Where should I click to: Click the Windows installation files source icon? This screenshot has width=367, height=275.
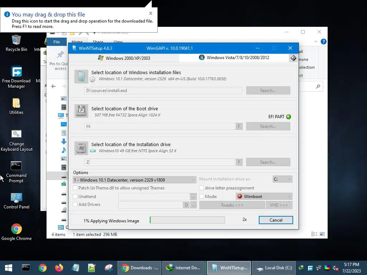coord(81,77)
